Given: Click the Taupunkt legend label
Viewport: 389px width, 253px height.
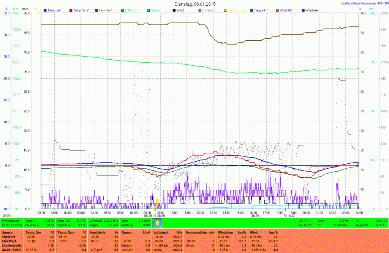Looking at the screenshot, I should [x=264, y=10].
